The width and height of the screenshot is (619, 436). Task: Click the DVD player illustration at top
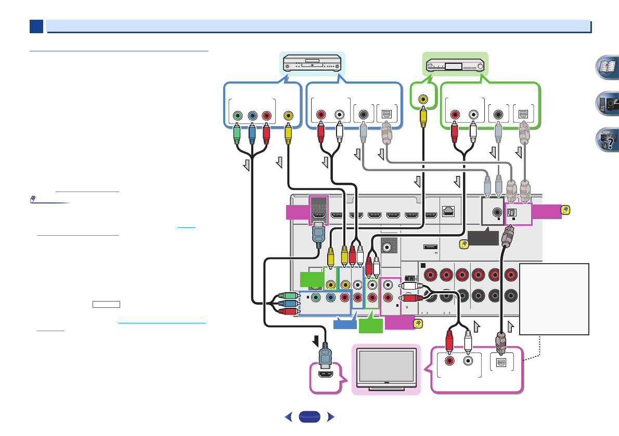point(311,65)
